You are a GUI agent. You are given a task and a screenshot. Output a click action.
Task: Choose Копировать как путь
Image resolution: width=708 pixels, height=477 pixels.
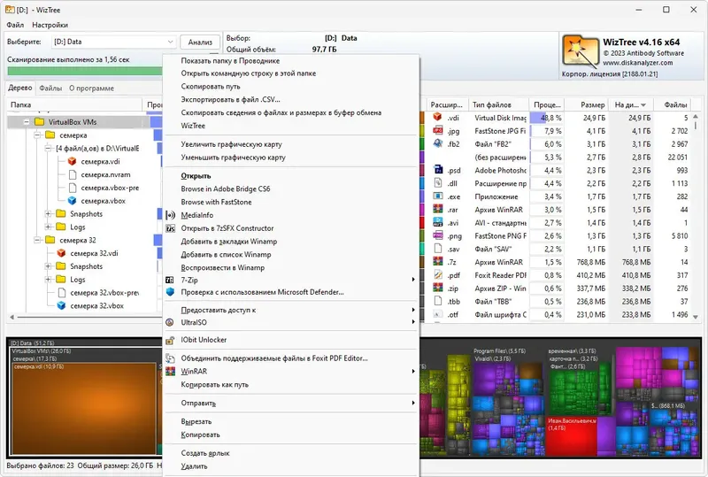coord(214,385)
